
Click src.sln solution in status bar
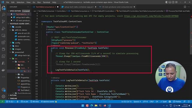click(x=25, y=101)
